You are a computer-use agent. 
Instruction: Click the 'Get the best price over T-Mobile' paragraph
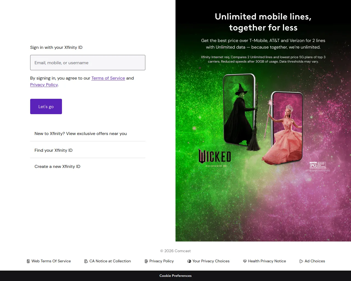click(x=263, y=44)
